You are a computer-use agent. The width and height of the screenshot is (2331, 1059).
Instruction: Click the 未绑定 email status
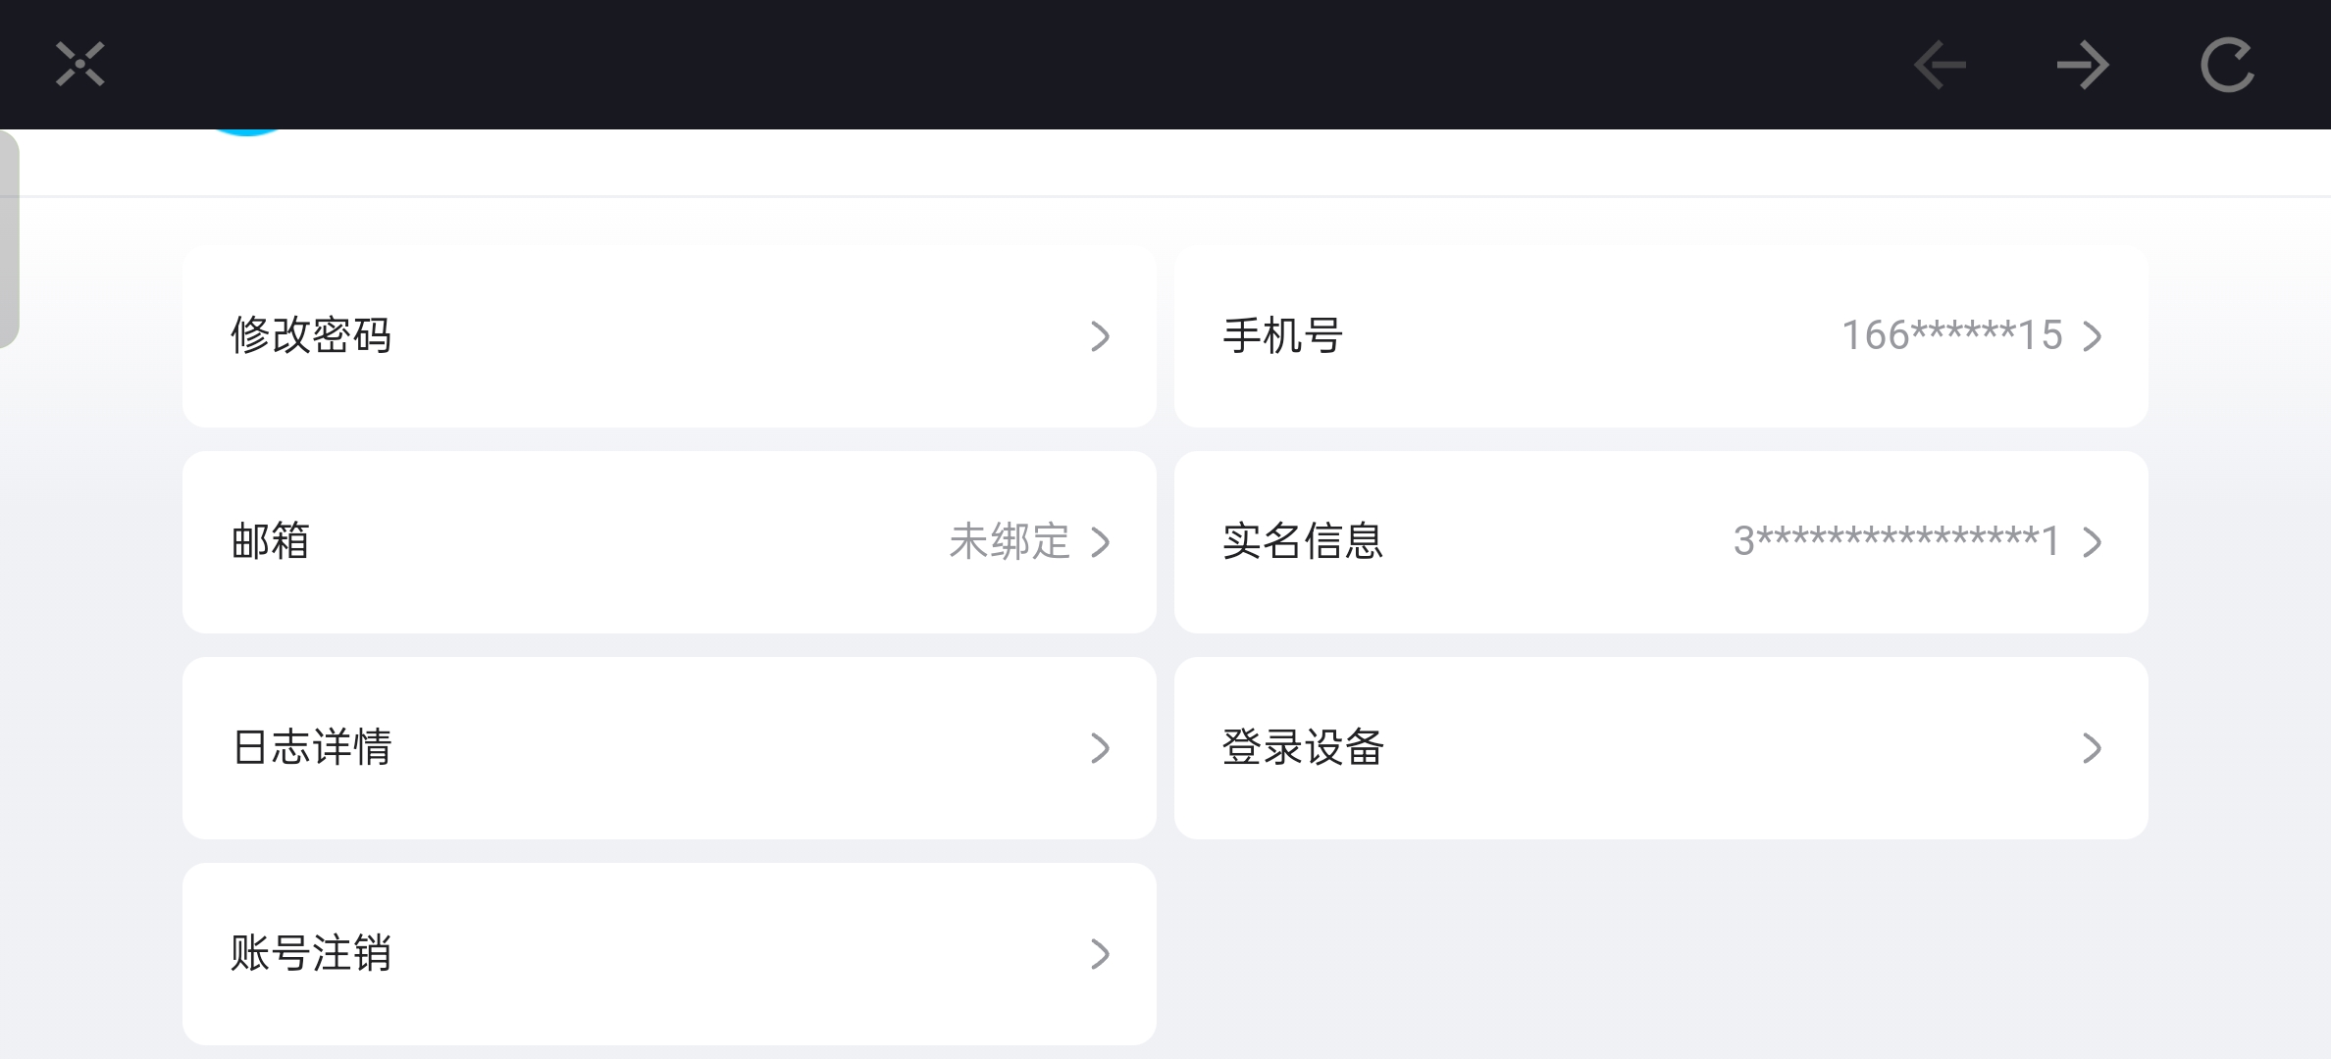[x=1009, y=542]
